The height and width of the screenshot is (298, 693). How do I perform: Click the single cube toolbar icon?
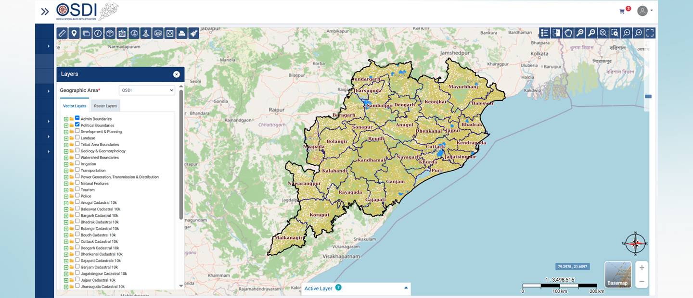pos(110,33)
